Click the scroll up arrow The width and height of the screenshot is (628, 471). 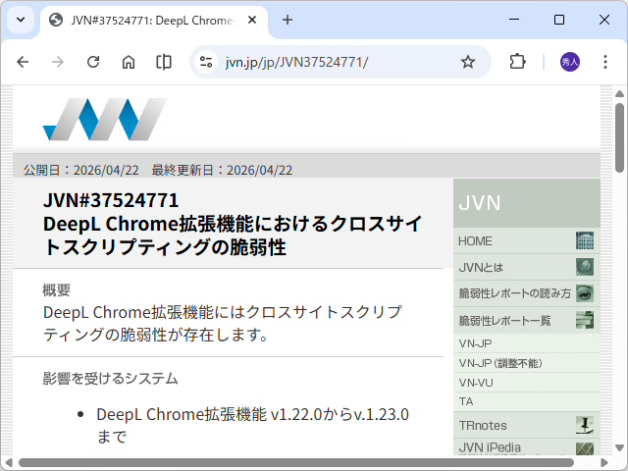(x=619, y=94)
